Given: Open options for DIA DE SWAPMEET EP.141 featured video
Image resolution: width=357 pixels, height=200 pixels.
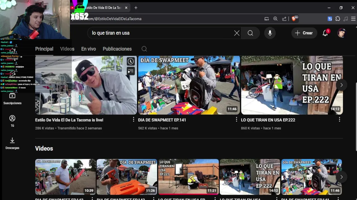Looking at the screenshot, I should click(236, 119).
